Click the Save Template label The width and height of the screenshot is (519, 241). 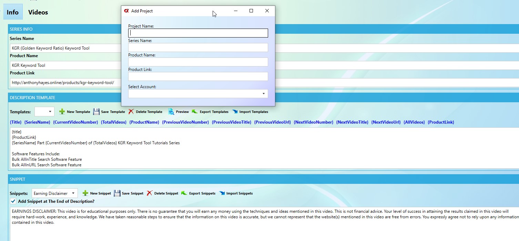point(113,112)
